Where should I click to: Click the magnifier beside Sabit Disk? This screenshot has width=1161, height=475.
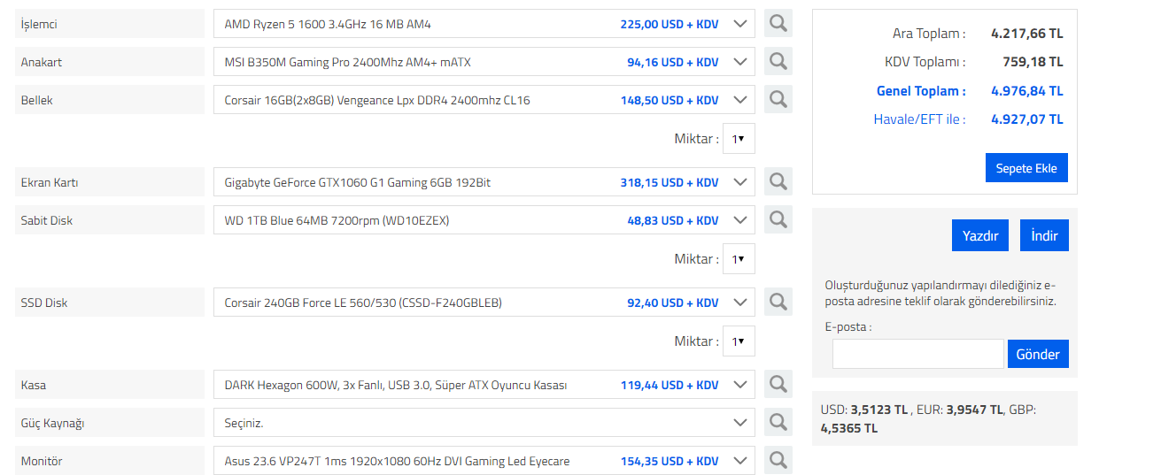778,220
